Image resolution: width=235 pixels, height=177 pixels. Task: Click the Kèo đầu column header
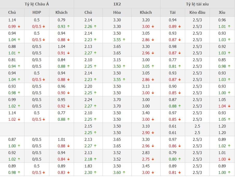pos(197,12)
